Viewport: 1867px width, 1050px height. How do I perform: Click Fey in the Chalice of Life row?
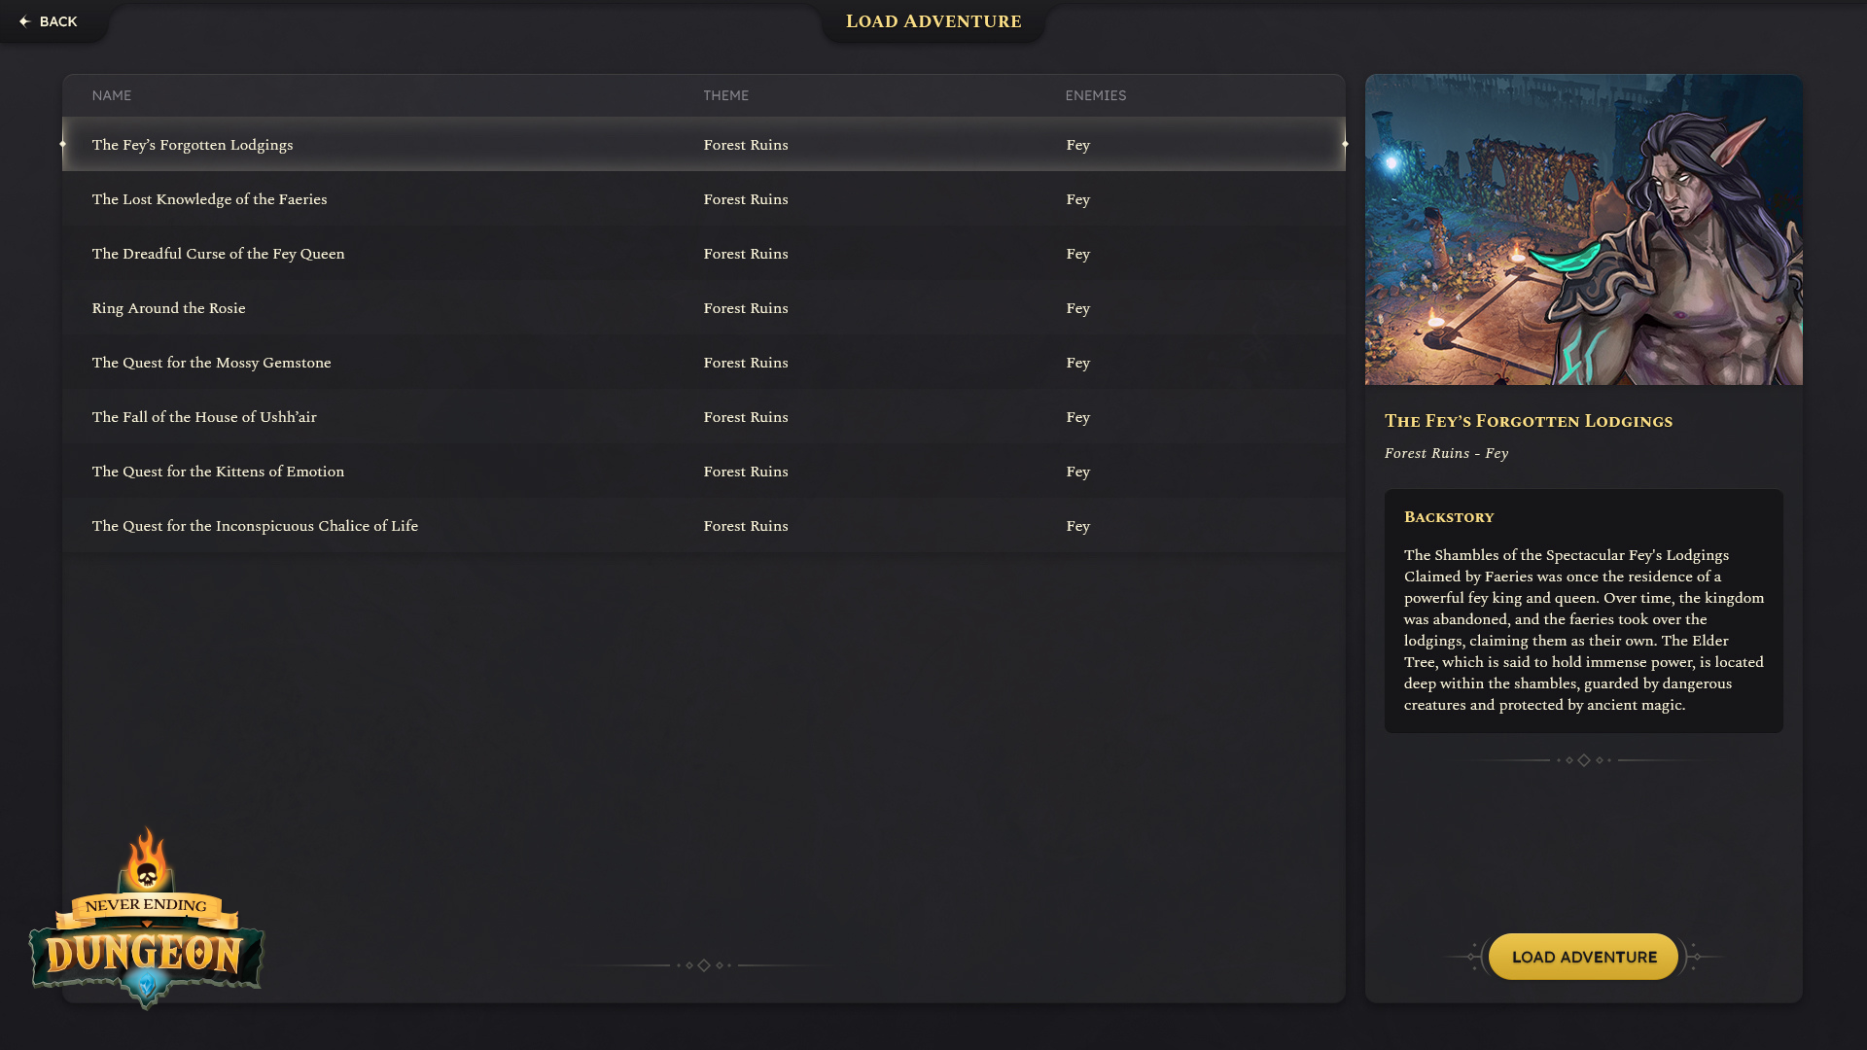pyautogui.click(x=1077, y=526)
